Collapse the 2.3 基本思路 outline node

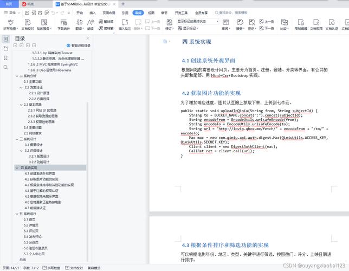(21, 105)
